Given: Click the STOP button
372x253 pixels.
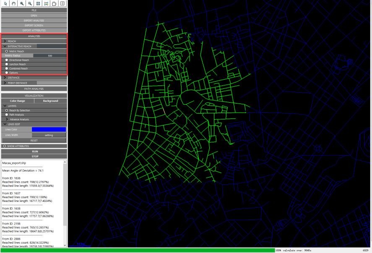Looking at the screenshot, I should 35,156.
